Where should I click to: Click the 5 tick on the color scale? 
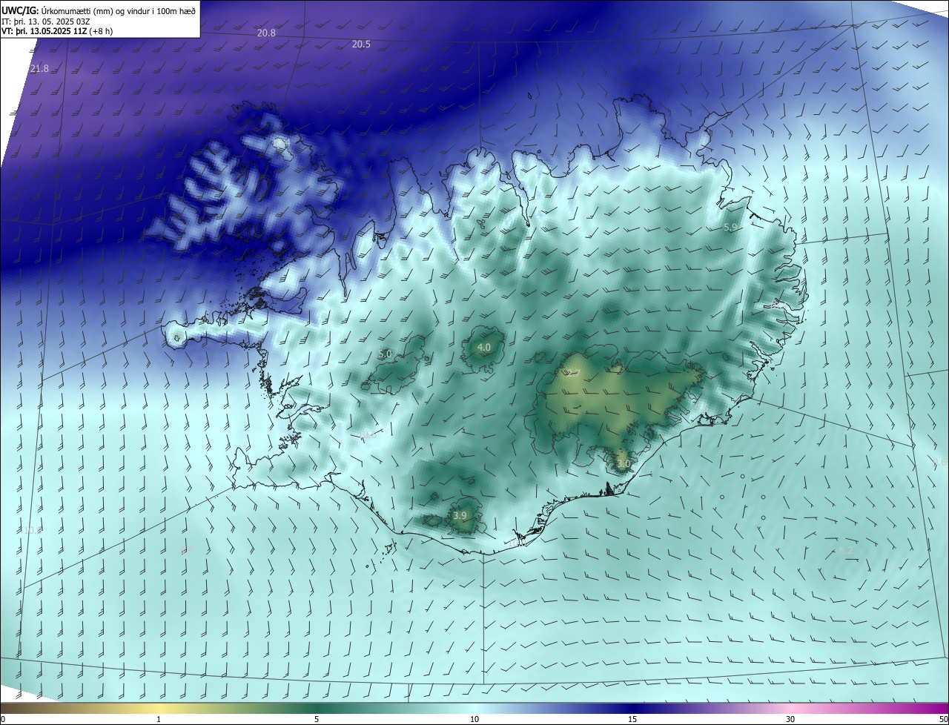coord(317,719)
